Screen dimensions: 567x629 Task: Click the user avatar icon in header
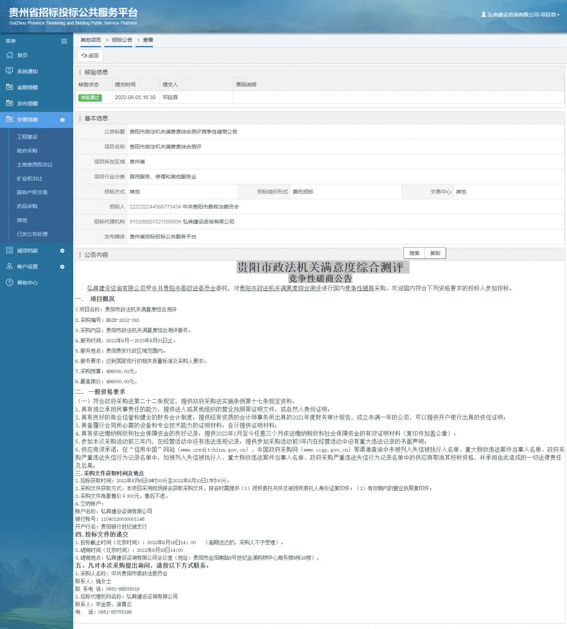483,15
